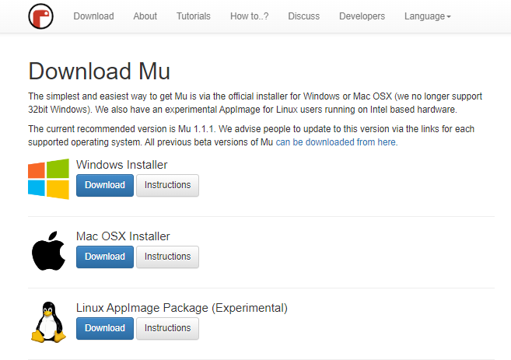This screenshot has width=511, height=360.
Task: Download the Mac OSX Installer
Action: 104,257
